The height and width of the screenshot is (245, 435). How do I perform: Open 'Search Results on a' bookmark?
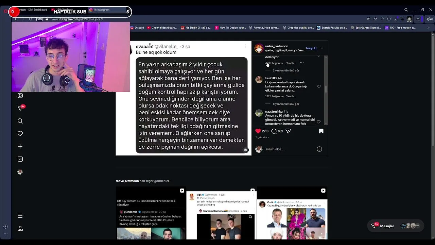(x=332, y=28)
